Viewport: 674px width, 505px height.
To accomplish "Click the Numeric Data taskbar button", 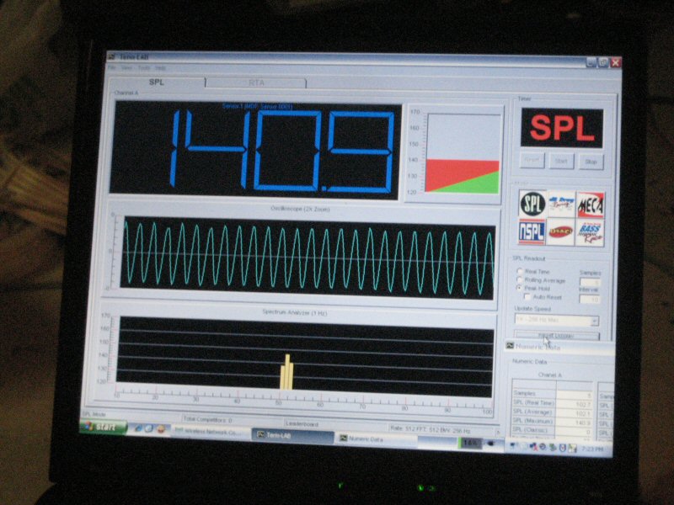I will [375, 439].
